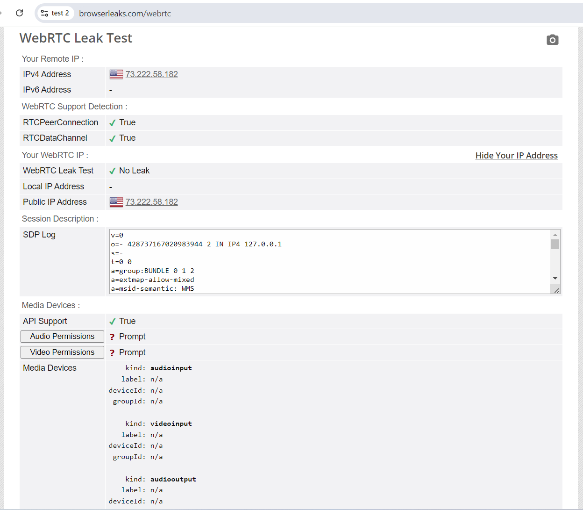This screenshot has height=510, width=583.
Task: Click the green checkmark beside RTCPeerConnection True
Action: click(x=112, y=123)
